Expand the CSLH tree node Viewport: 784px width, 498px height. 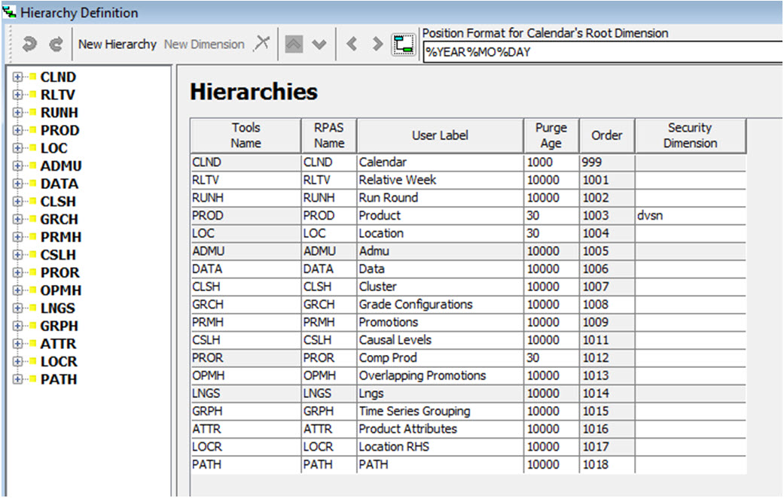click(17, 255)
